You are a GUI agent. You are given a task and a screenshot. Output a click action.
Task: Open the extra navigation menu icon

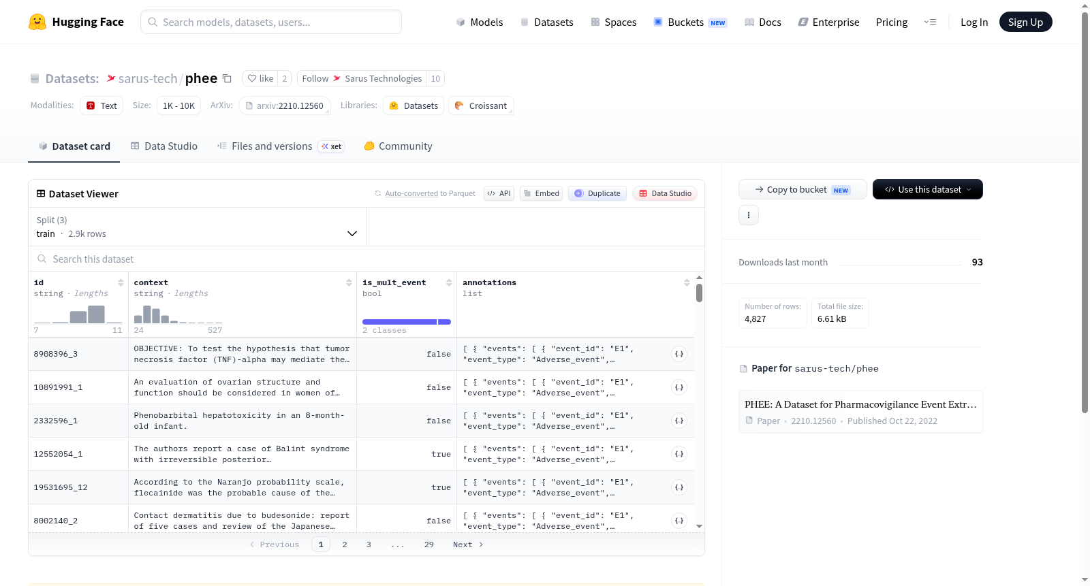point(930,22)
